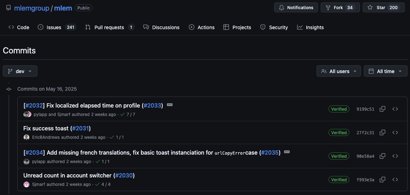Image resolution: width=410 pixels, height=195 pixels.
Task: Star the mlem repository
Action: tap(384, 7)
